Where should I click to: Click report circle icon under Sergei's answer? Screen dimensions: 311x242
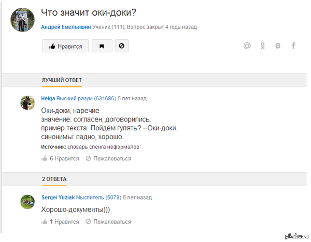88,221
